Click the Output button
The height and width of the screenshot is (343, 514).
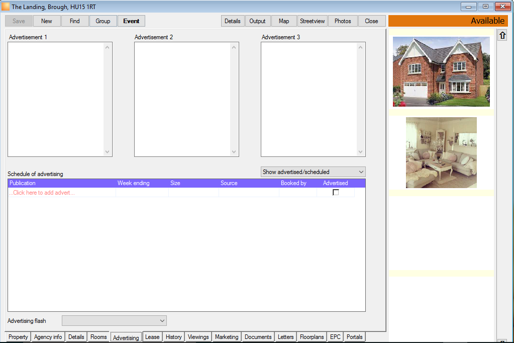pos(257,21)
